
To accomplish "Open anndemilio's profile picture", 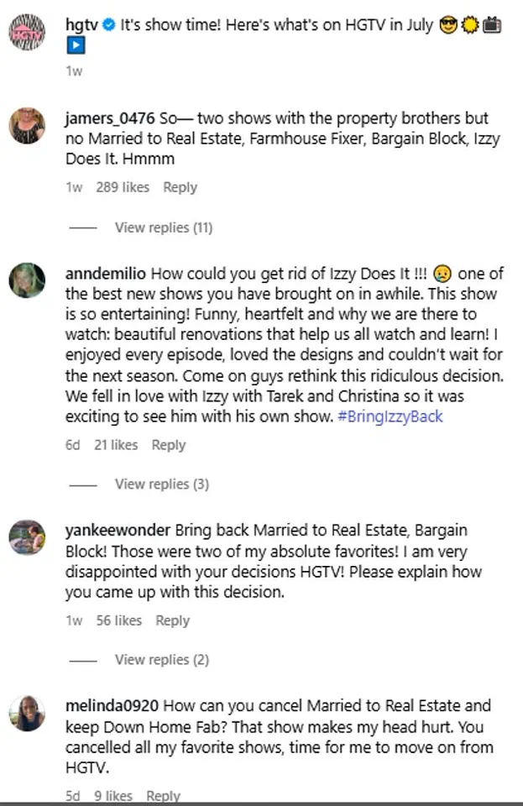I will coord(27,281).
